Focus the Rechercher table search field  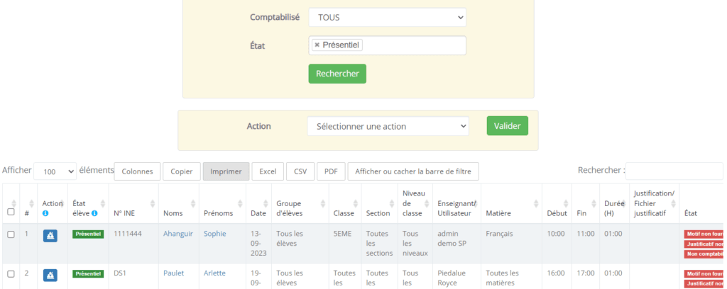coord(674,171)
